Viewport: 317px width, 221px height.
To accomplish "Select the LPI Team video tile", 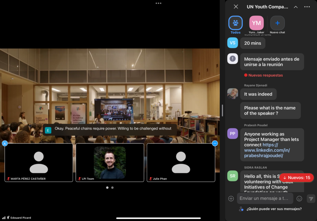I will click(x=110, y=162).
